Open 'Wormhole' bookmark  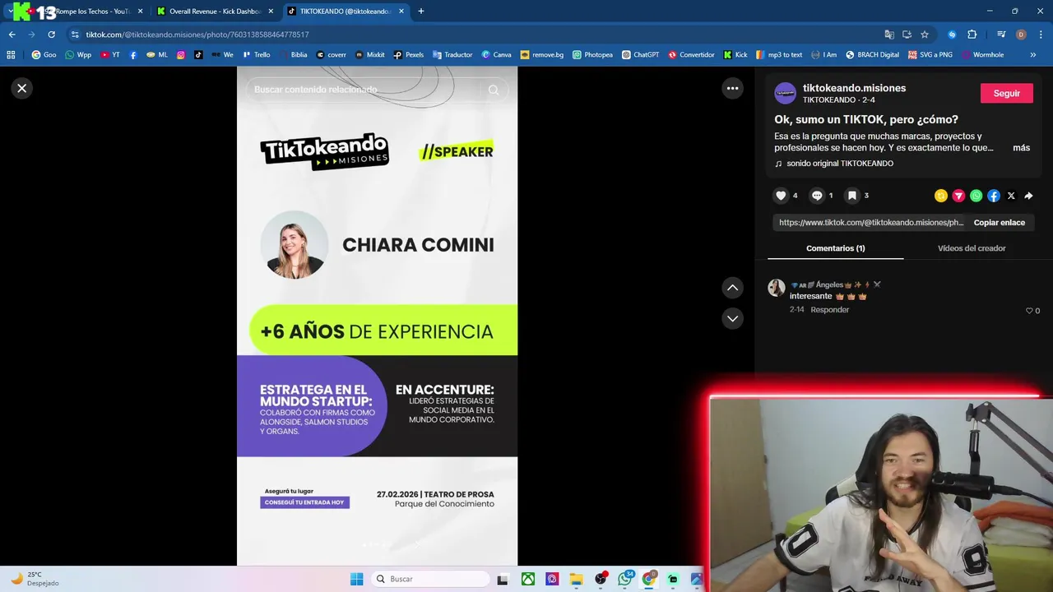(x=981, y=55)
